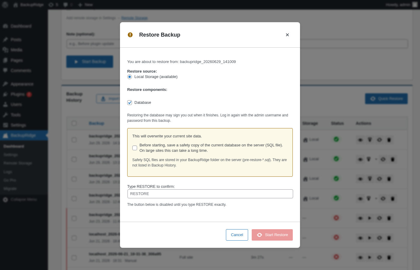Restore icon in the first backup row
Viewport: 420px width, 270px height.
(379, 140)
